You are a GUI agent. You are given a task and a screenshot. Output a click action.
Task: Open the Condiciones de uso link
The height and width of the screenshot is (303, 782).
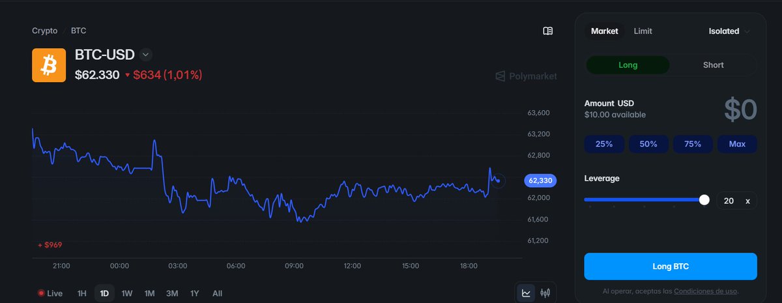[x=705, y=291]
